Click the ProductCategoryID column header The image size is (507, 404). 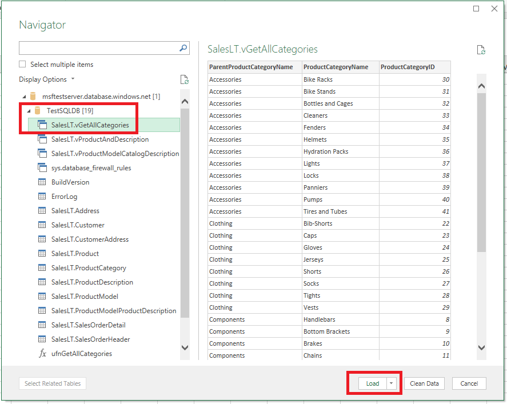tap(415, 67)
